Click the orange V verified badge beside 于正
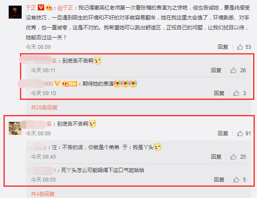257x198 pixels. click(x=41, y=7)
